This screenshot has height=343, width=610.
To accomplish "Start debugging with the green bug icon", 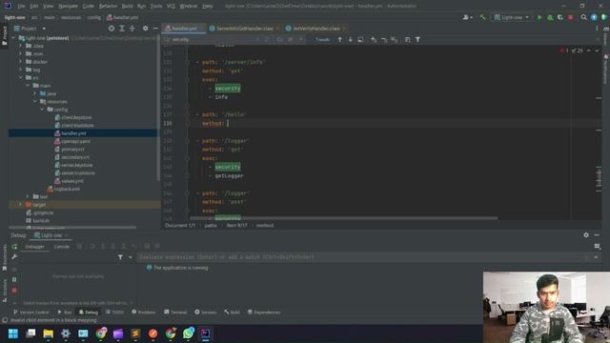I will [550, 17].
